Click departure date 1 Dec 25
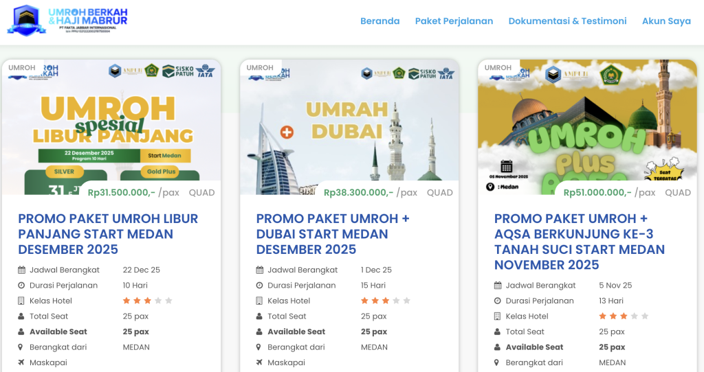Image resolution: width=704 pixels, height=372 pixels. coord(376,270)
